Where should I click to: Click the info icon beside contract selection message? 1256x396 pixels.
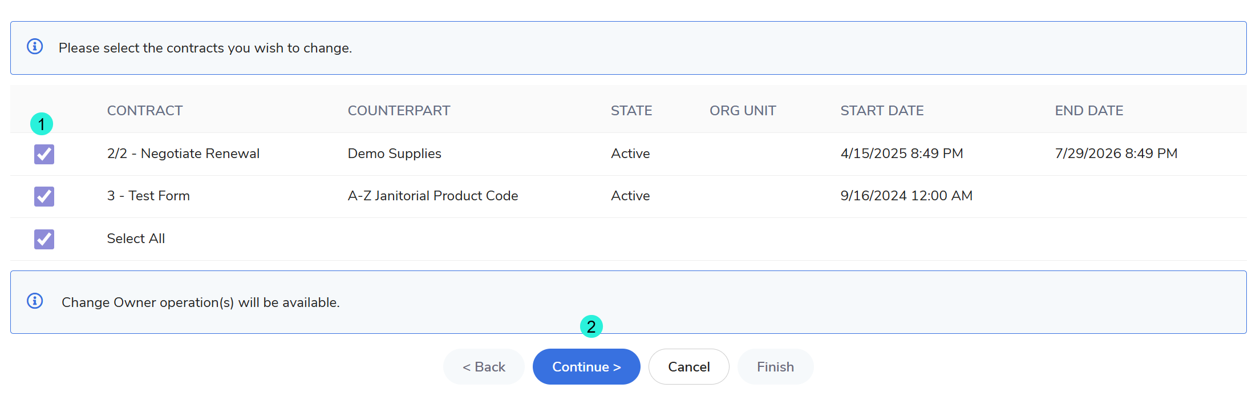[35, 47]
